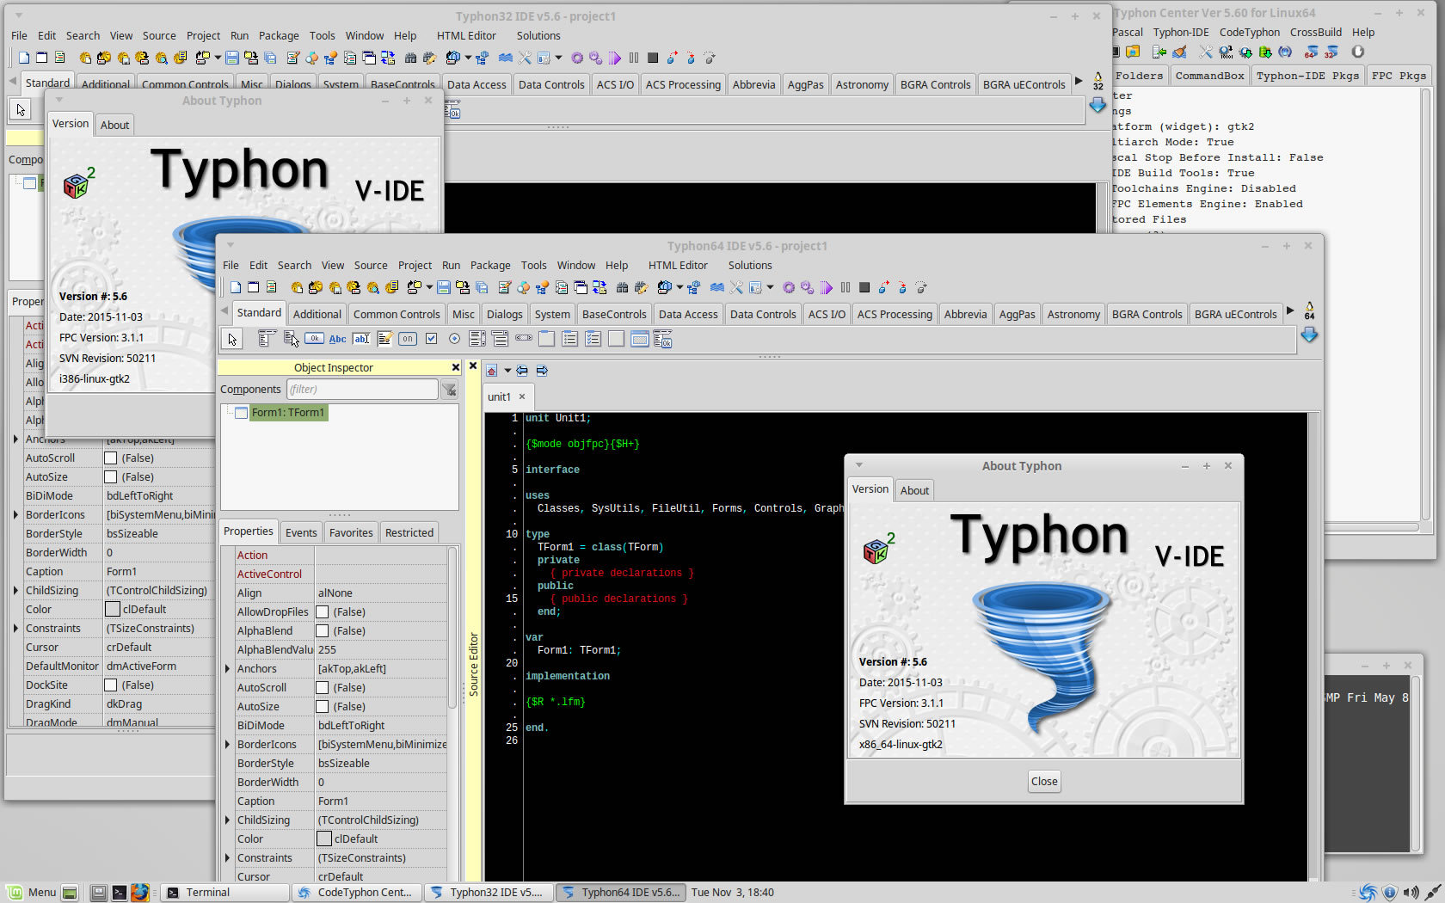Click filter clear icon beside Components field

pyautogui.click(x=449, y=390)
